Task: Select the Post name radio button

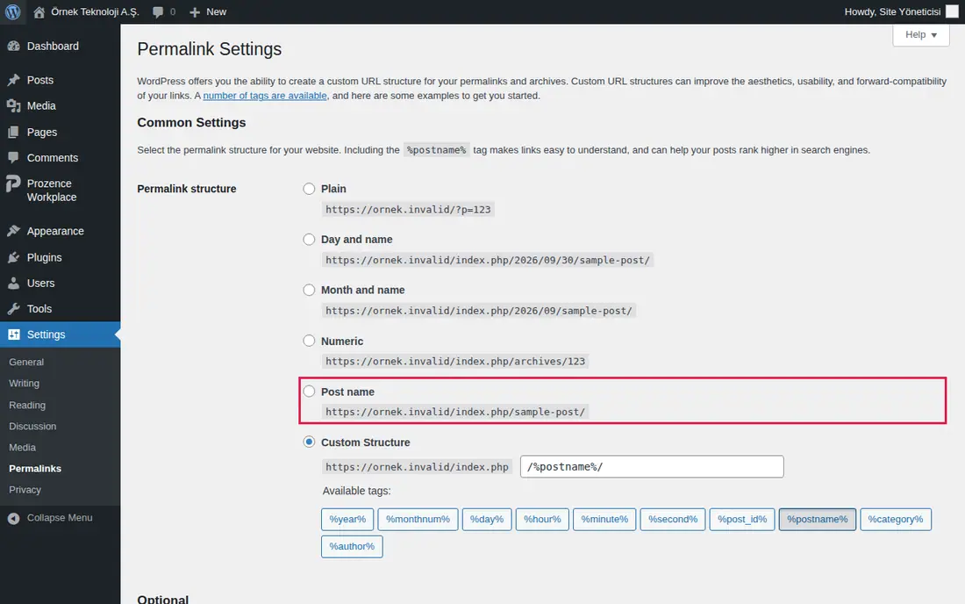Action: coord(309,392)
